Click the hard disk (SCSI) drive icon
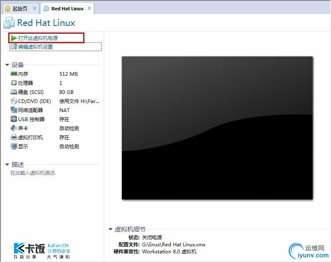Image resolution: width=331 pixels, height=262 pixels. pyautogui.click(x=14, y=92)
